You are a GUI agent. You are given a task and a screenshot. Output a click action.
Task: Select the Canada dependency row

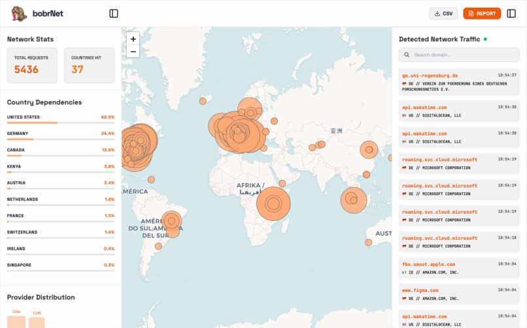click(61, 152)
